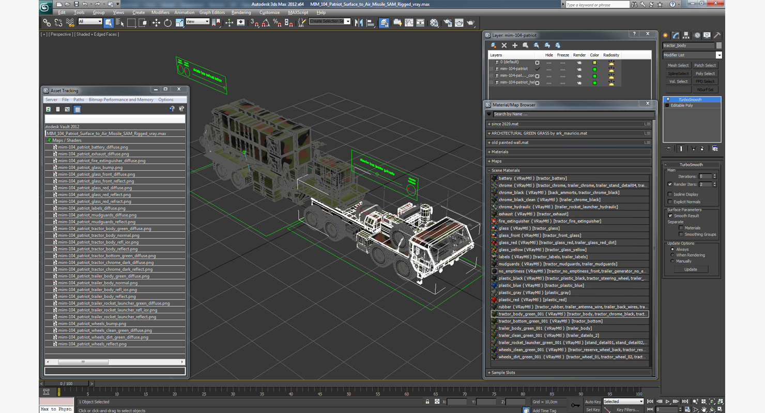Click the Auto Key button

(593, 402)
